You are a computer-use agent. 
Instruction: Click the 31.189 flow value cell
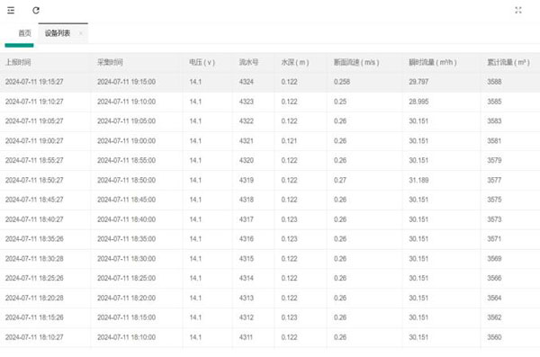tap(418, 180)
